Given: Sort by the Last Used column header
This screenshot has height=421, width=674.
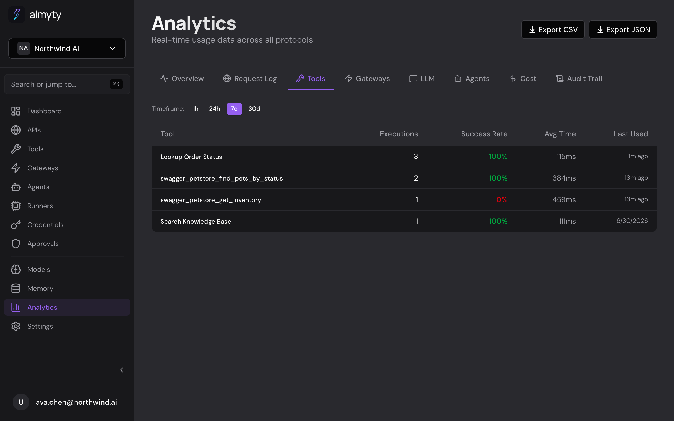Looking at the screenshot, I should click(631, 134).
